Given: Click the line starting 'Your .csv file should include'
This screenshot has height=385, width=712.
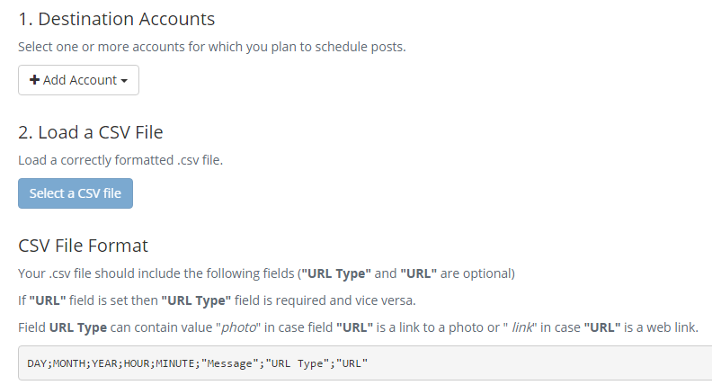Looking at the screenshot, I should point(266,273).
